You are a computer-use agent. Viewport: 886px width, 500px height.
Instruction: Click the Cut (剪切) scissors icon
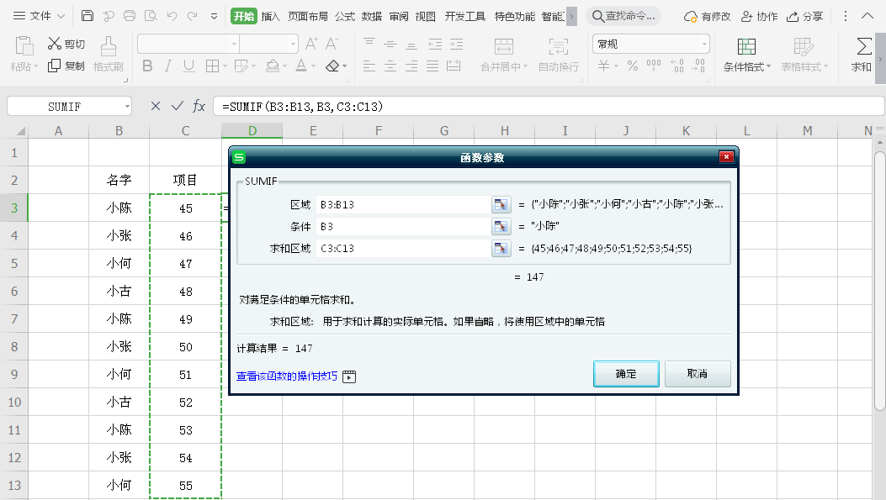click(x=54, y=43)
